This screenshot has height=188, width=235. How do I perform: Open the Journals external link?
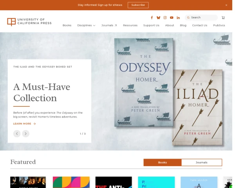(x=109, y=25)
